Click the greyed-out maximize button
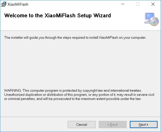Image resolution: width=161 pixels, height=132 pixels. (138, 4)
